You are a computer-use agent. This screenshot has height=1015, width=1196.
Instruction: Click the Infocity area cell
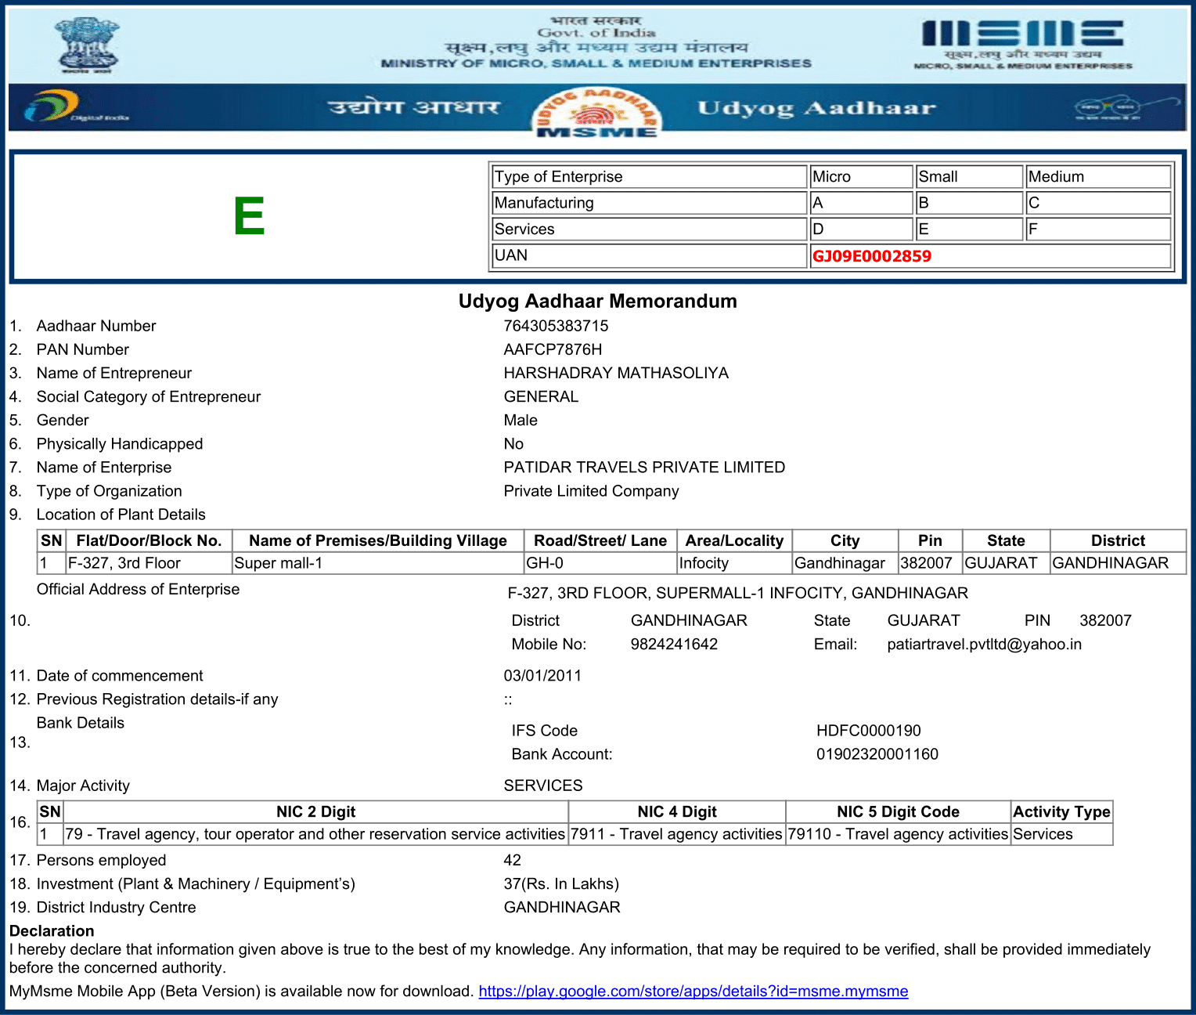(x=734, y=563)
